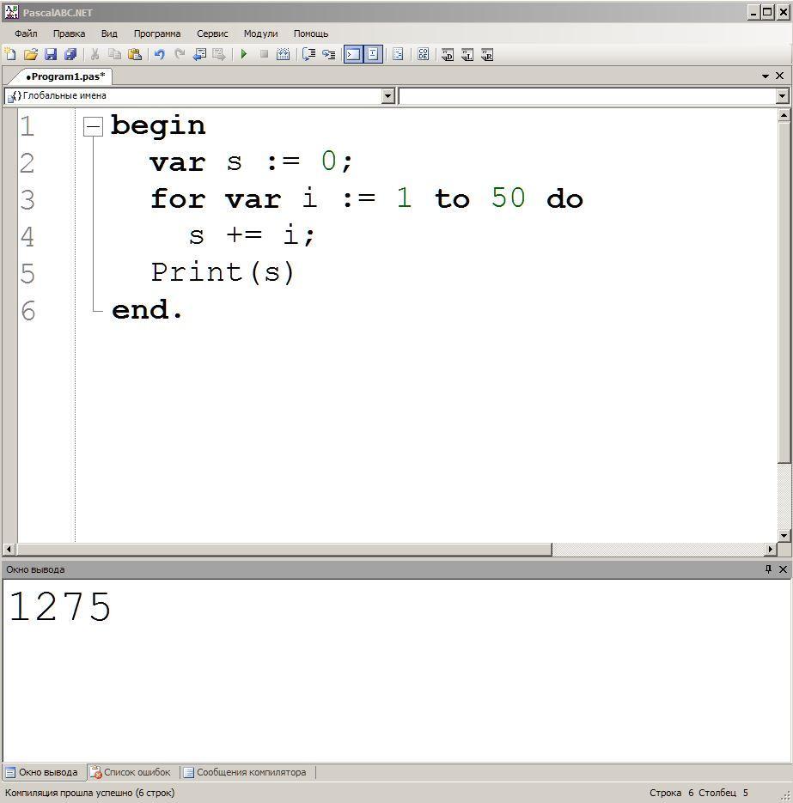Click output value 1275
The width and height of the screenshot is (793, 803).
[x=60, y=607]
